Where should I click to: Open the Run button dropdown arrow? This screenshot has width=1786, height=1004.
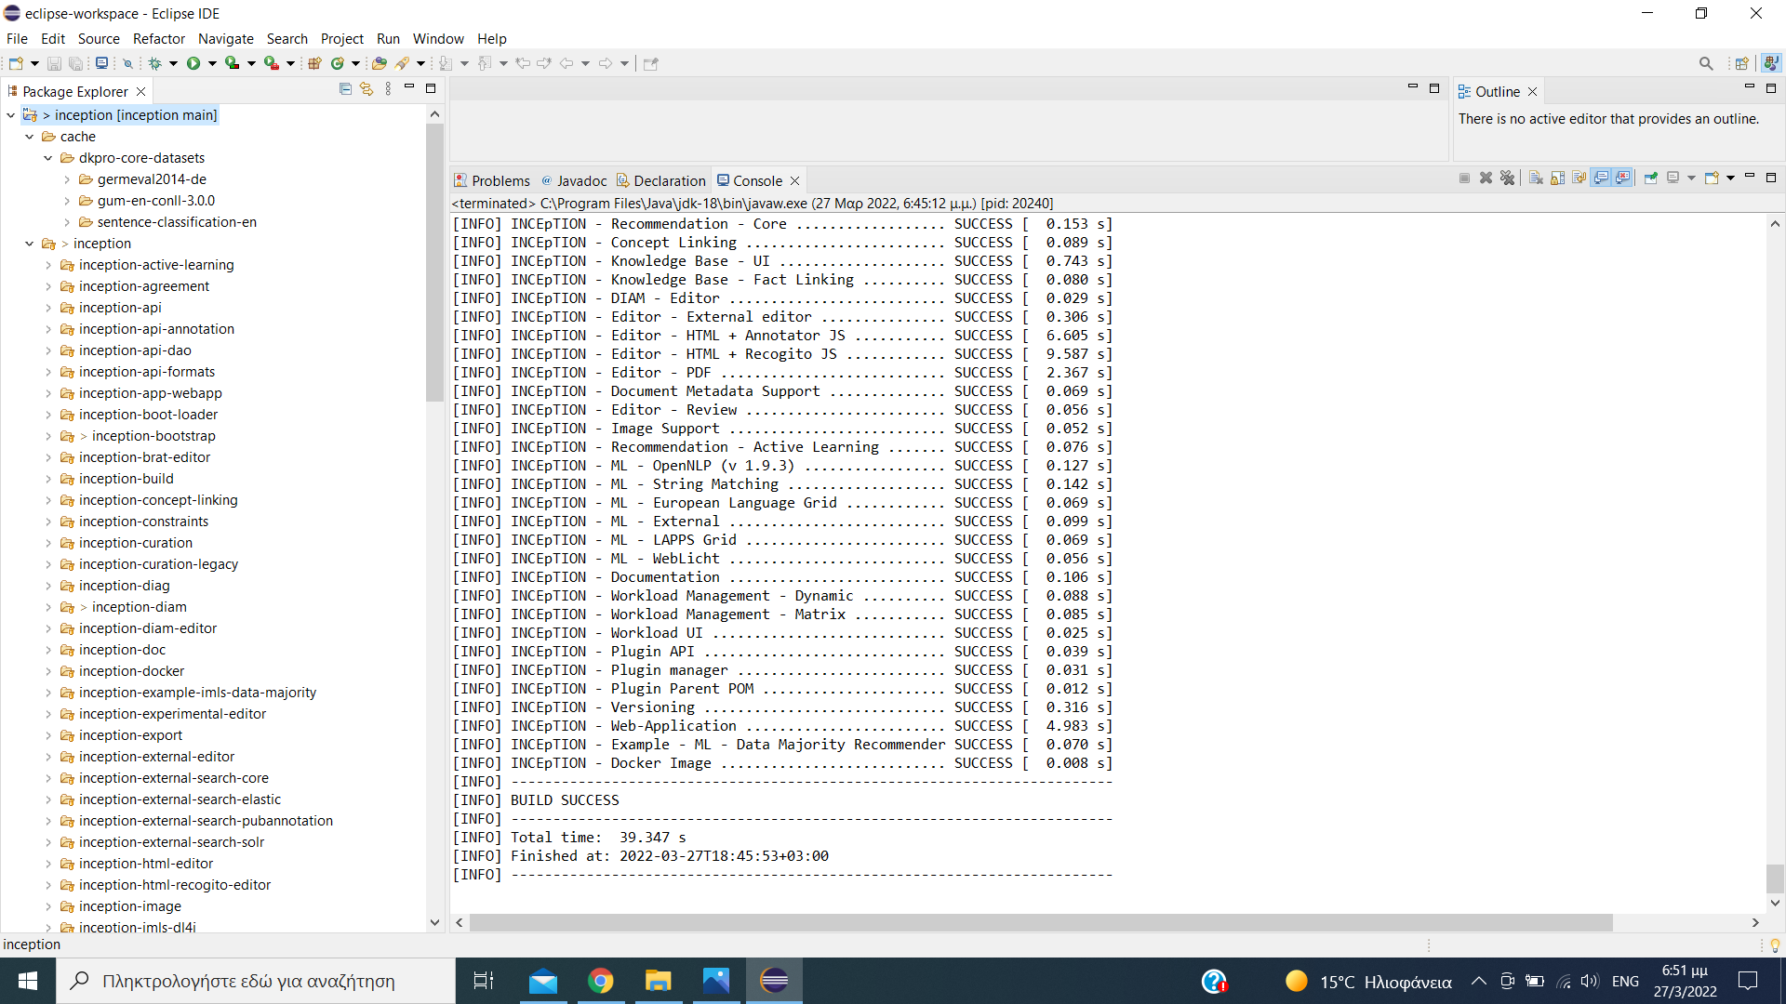pyautogui.click(x=213, y=63)
